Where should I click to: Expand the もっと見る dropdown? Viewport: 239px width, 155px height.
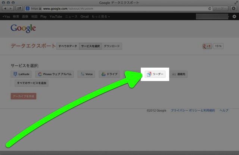point(100,16)
